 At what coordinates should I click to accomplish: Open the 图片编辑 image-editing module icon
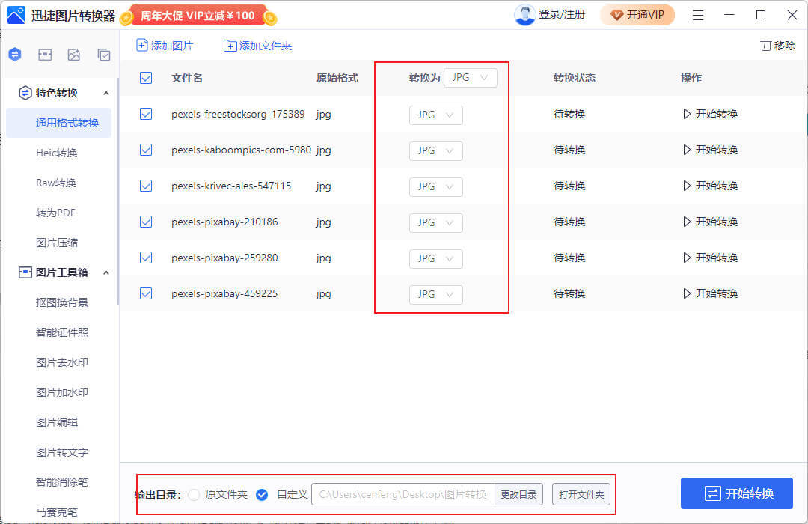76,54
